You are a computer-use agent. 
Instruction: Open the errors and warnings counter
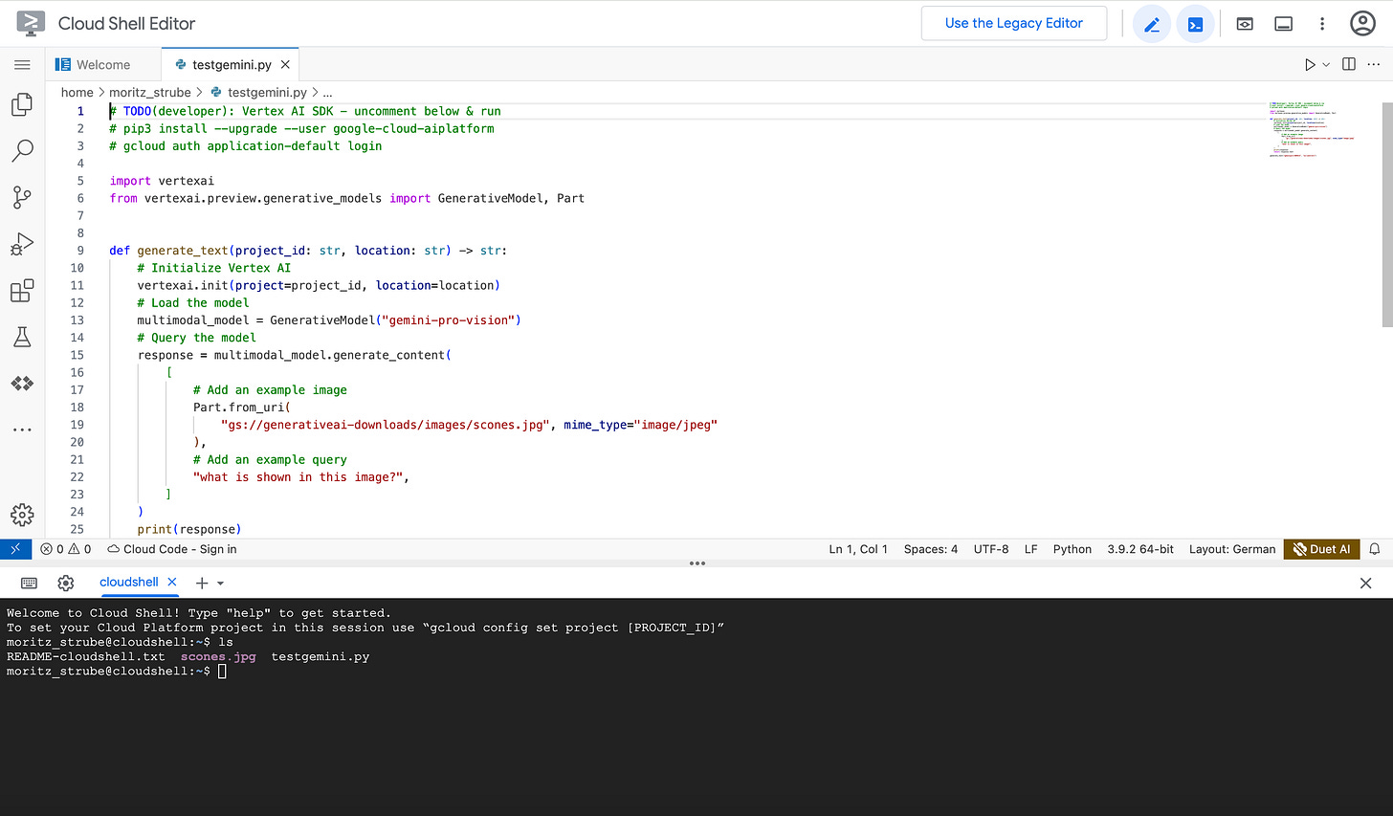point(66,549)
